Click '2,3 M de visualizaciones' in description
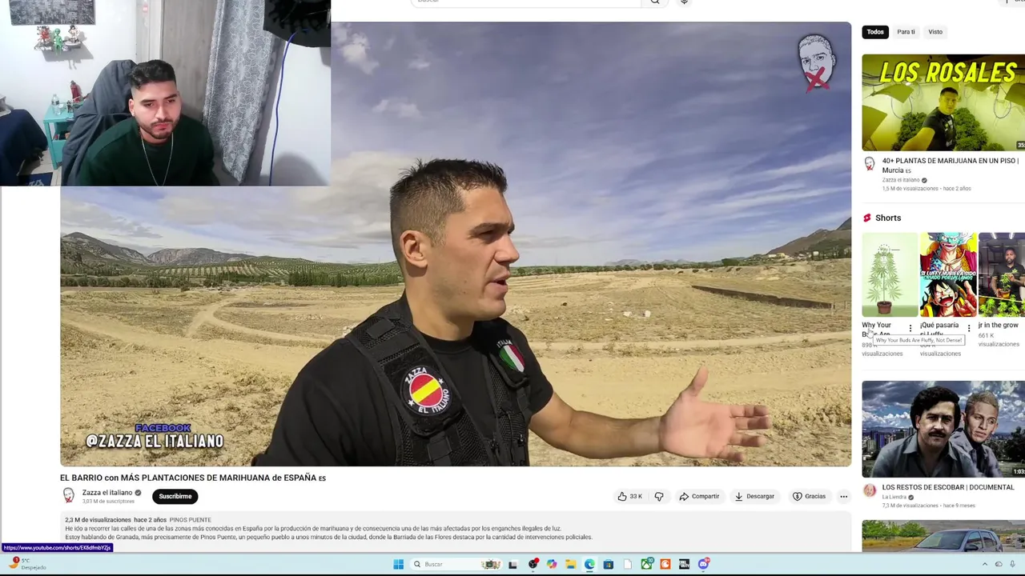Image resolution: width=1025 pixels, height=576 pixels. pos(98,520)
